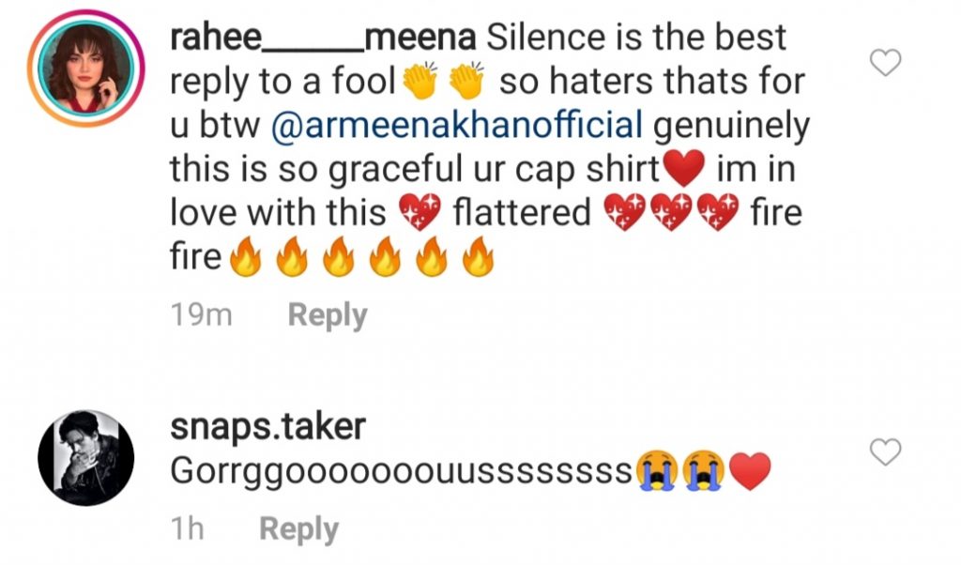
Task: Click the 1h timestamp
Action: coord(188,529)
